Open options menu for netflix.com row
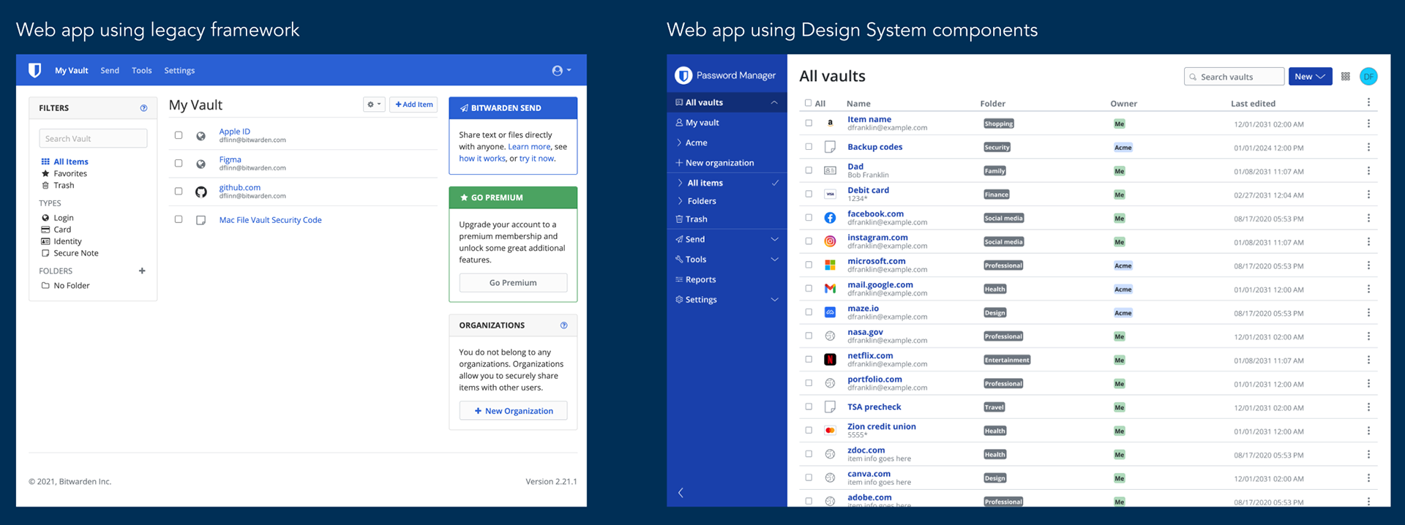This screenshot has height=525, width=1405. click(x=1368, y=360)
